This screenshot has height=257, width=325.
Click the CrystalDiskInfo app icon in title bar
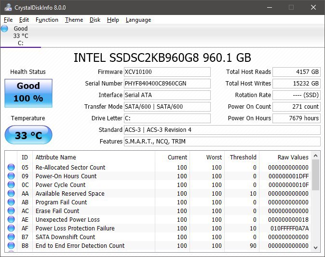click(8, 7)
